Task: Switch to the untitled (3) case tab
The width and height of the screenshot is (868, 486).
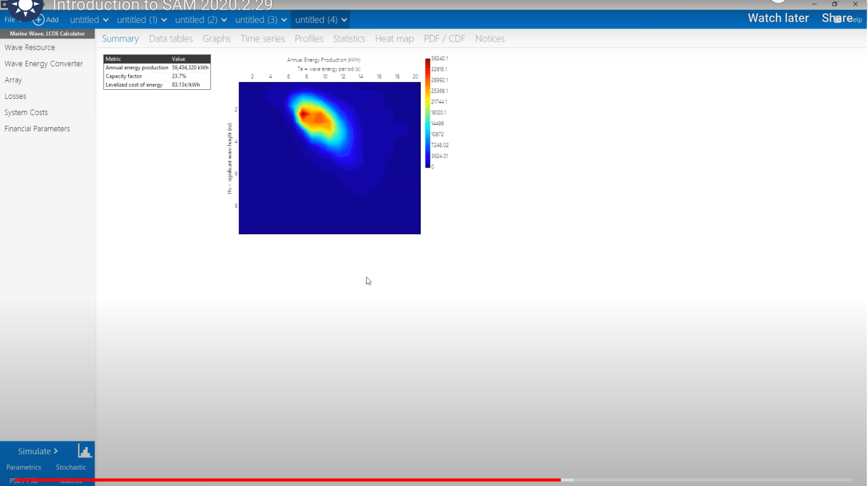Action: [256, 20]
